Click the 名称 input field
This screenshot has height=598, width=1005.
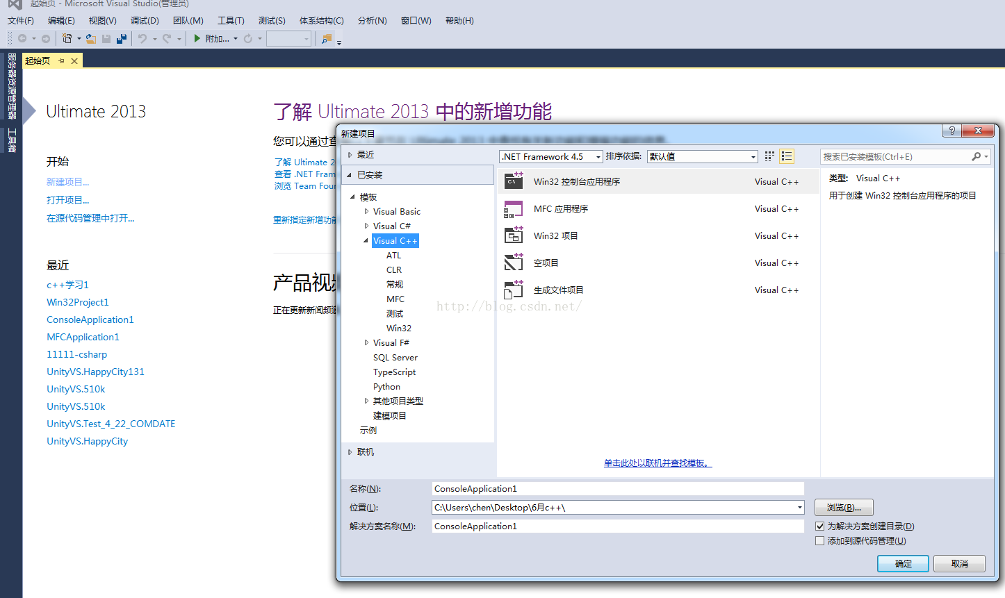pos(618,489)
